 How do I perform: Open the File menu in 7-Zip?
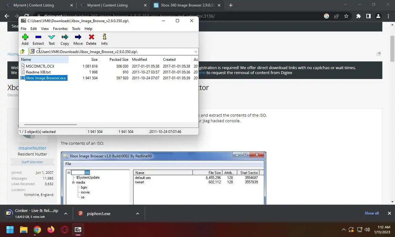[x=23, y=28]
